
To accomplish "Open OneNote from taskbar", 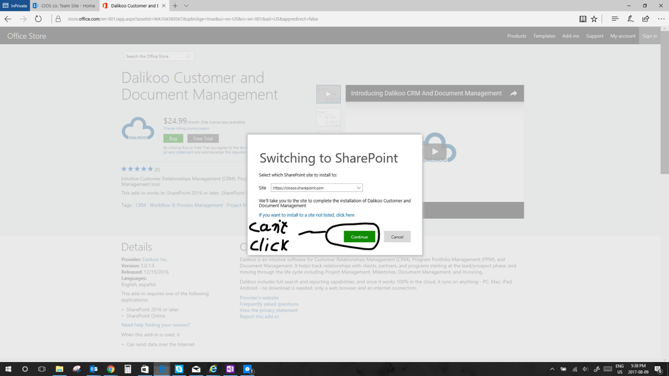I will tap(230, 369).
